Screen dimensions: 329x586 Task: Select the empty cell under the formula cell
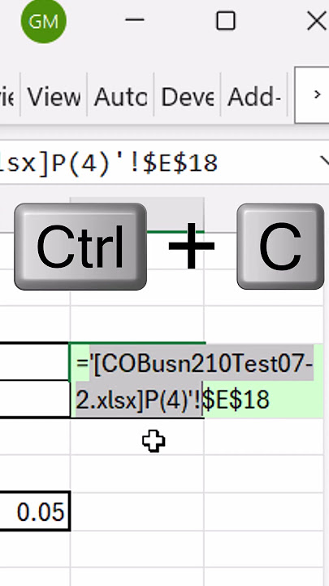[x=137, y=436]
